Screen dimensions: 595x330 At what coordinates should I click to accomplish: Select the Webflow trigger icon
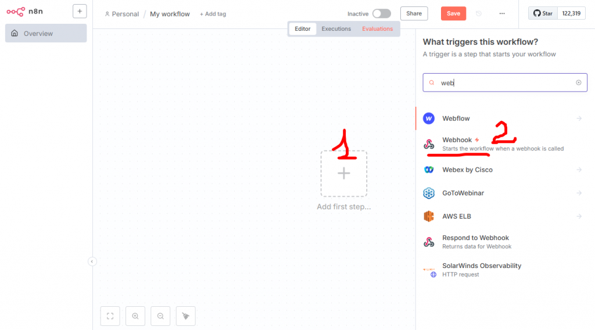(x=429, y=118)
